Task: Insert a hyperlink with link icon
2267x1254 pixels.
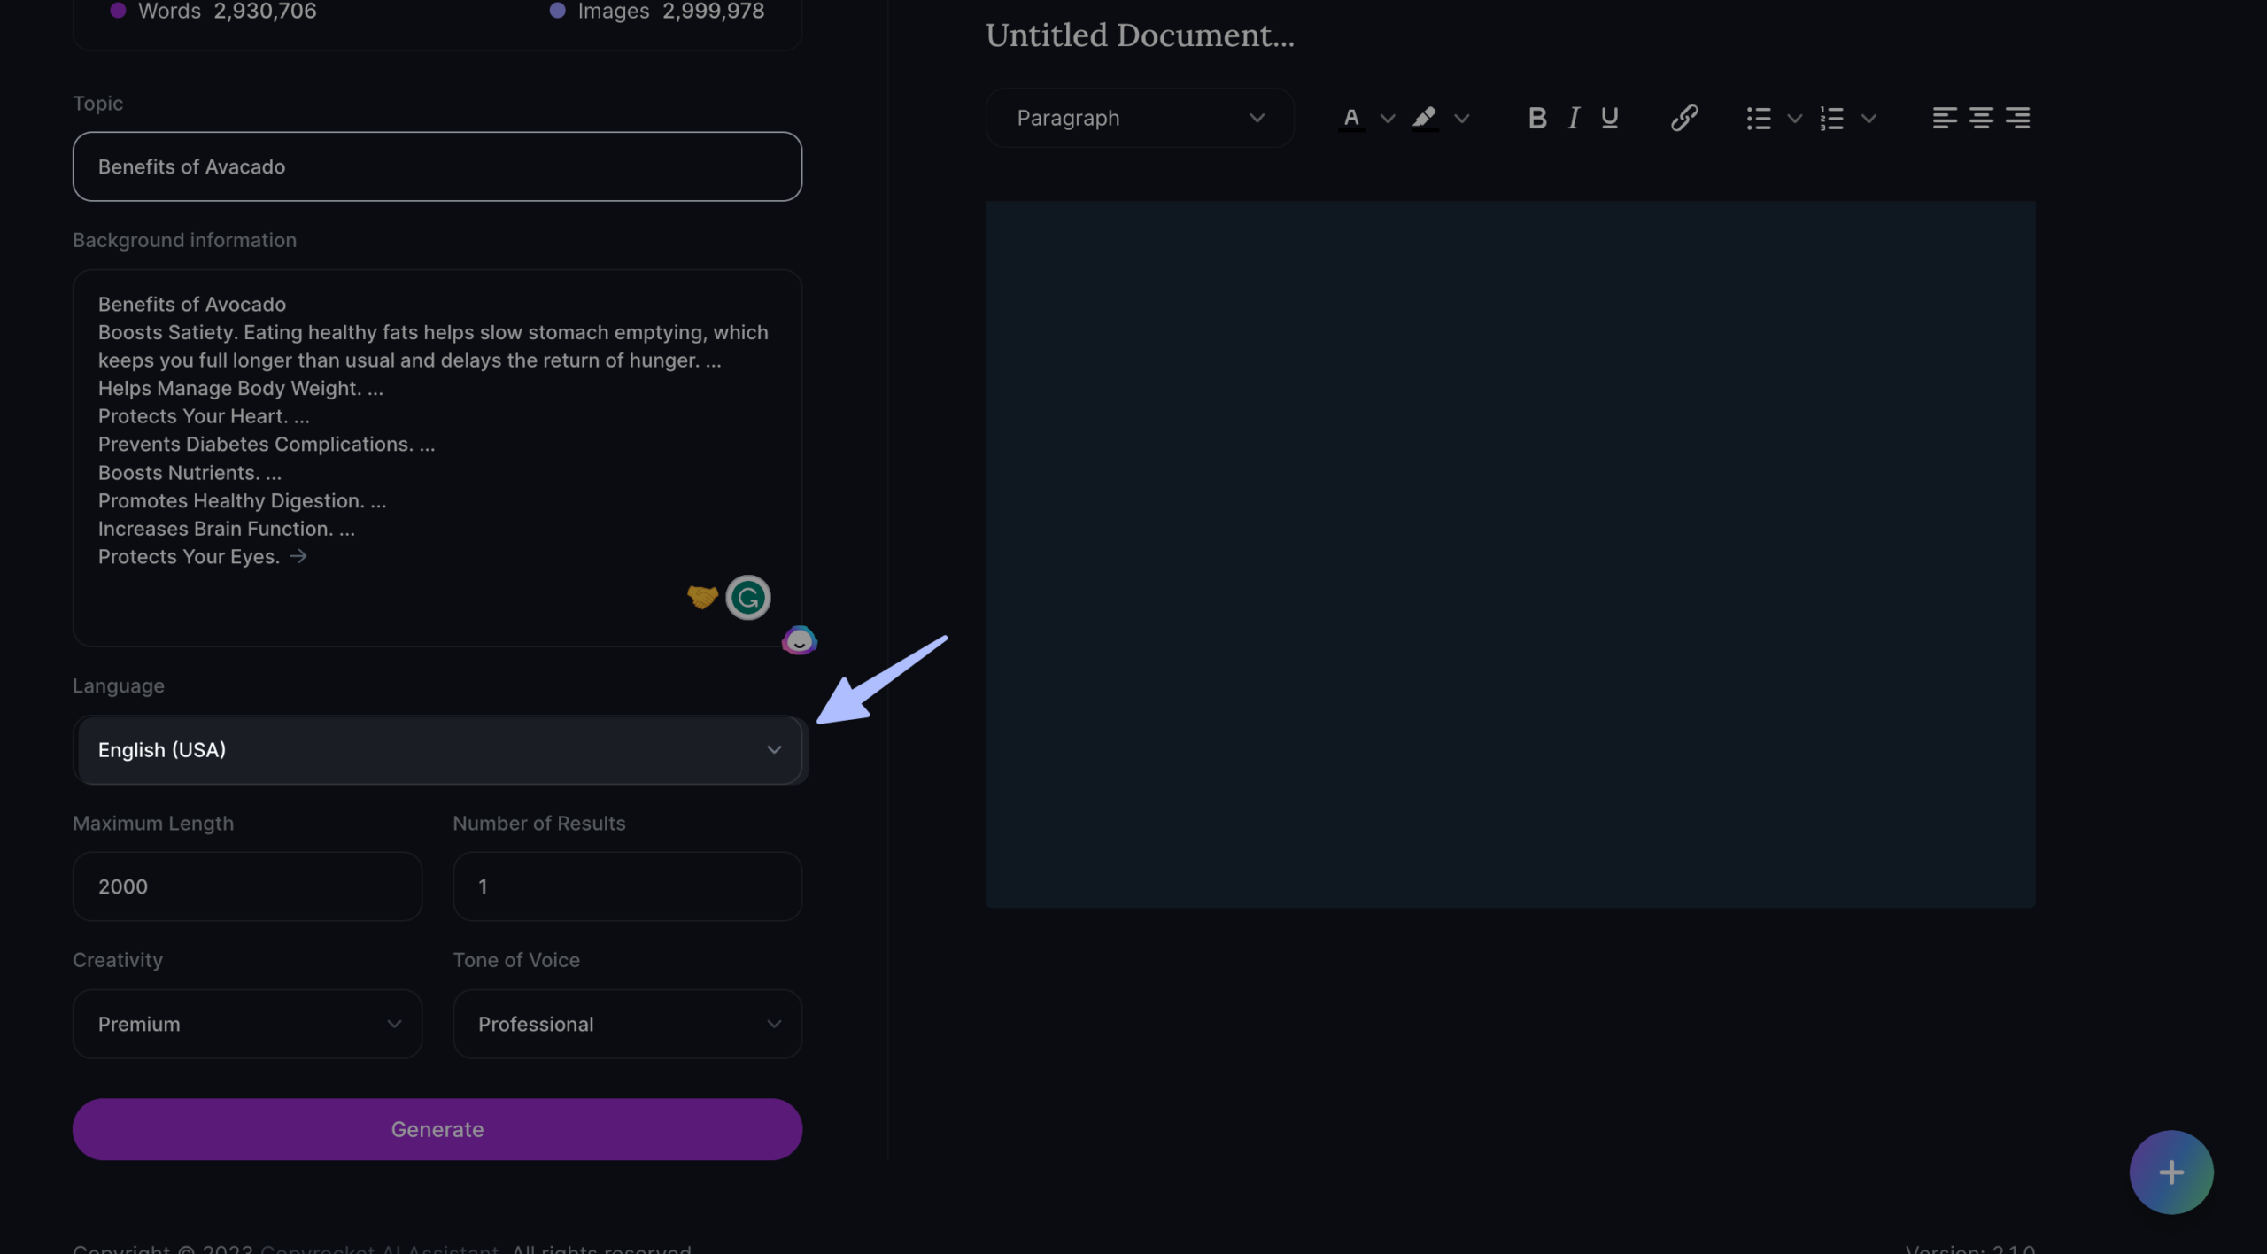Action: tap(1683, 118)
